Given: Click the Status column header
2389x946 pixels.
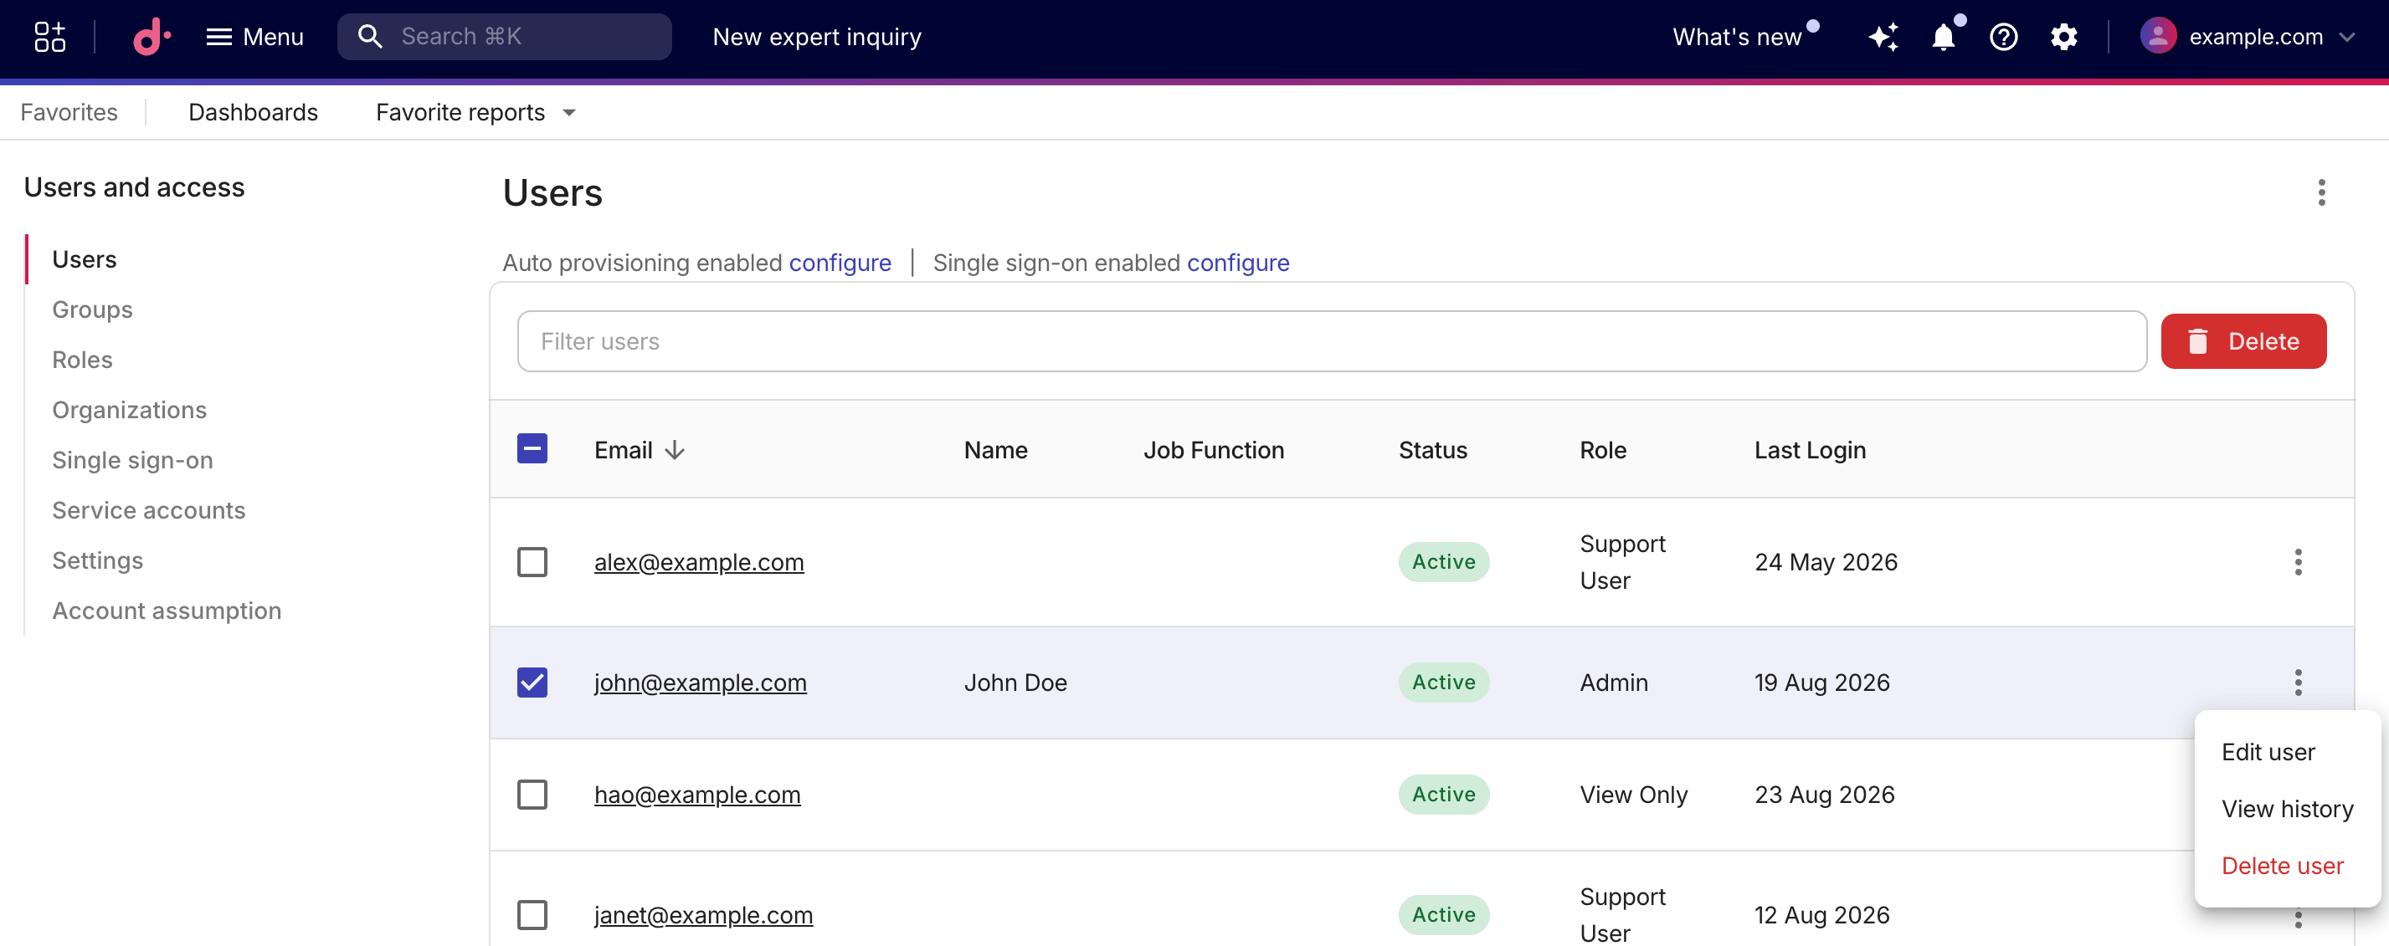Looking at the screenshot, I should click(1433, 450).
